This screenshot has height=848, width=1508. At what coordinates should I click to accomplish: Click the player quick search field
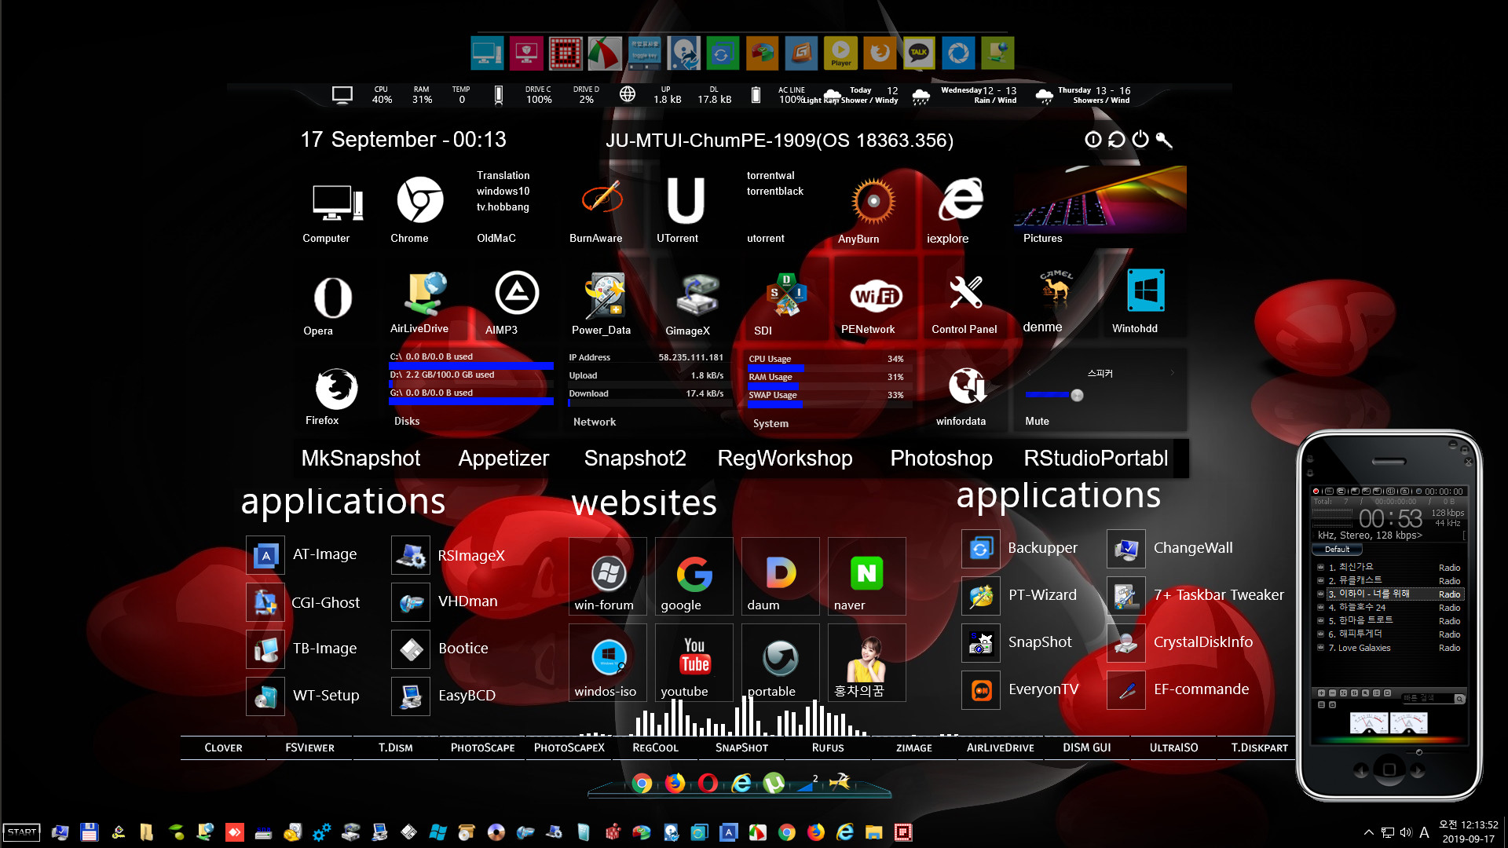tap(1429, 698)
